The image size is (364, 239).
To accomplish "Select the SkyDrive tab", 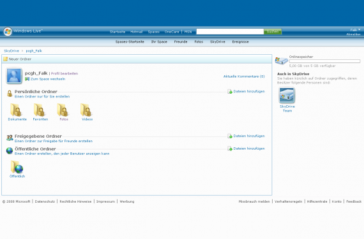I will pyautogui.click(x=218, y=41).
